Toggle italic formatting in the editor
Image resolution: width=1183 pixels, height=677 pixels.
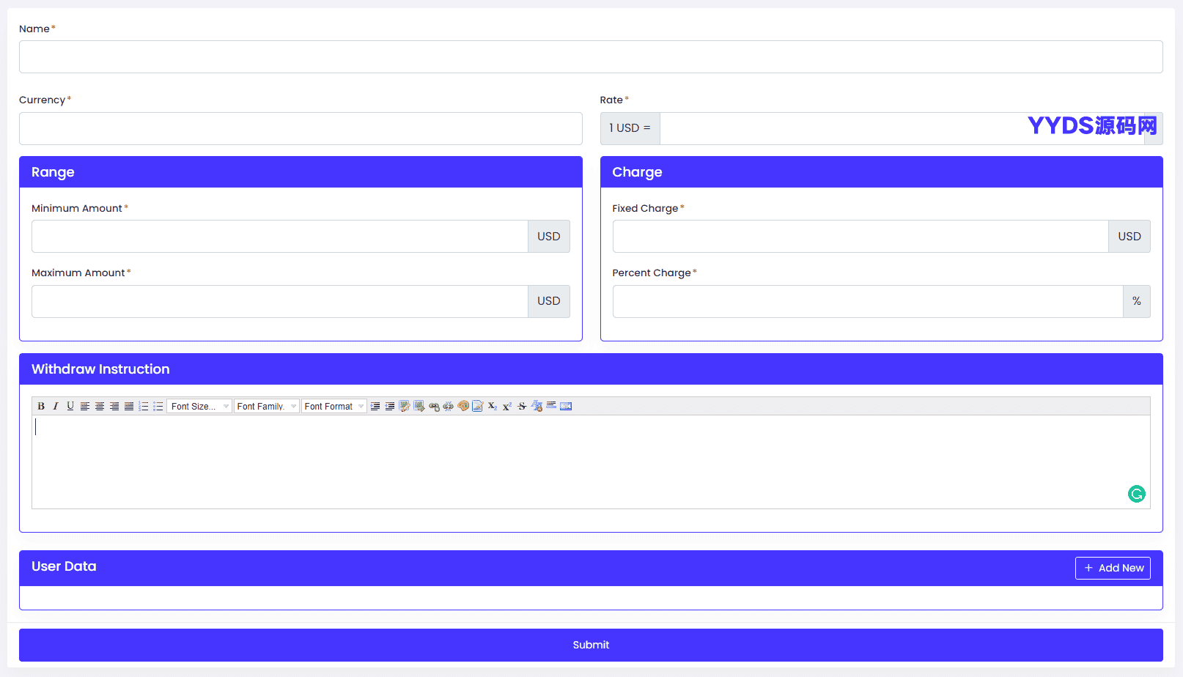[56, 406]
